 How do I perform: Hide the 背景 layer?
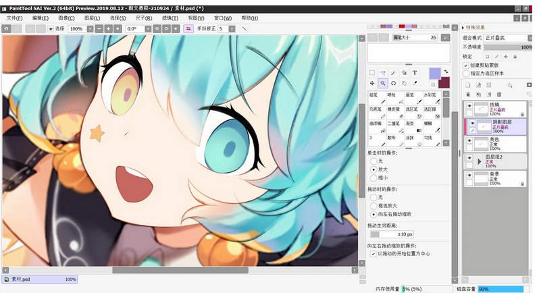tap(469, 175)
